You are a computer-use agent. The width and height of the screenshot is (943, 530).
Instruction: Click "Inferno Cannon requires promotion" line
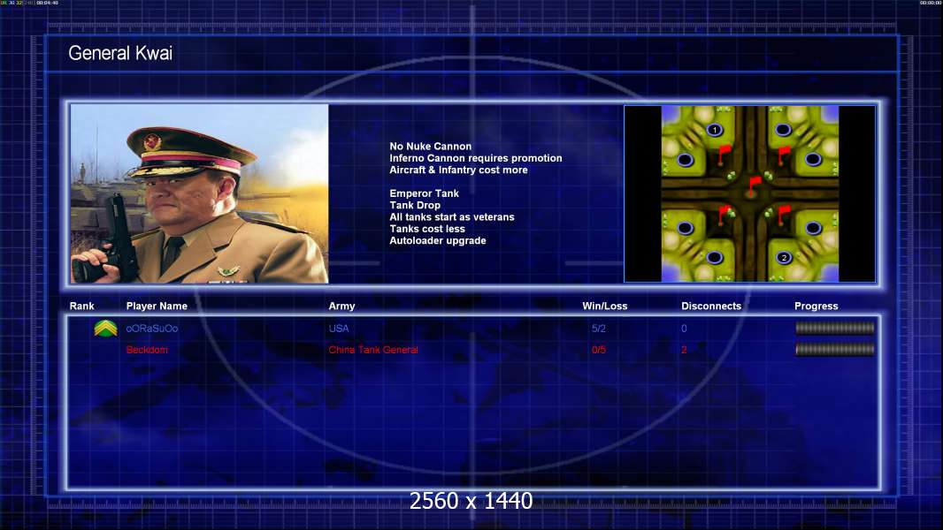click(x=476, y=158)
